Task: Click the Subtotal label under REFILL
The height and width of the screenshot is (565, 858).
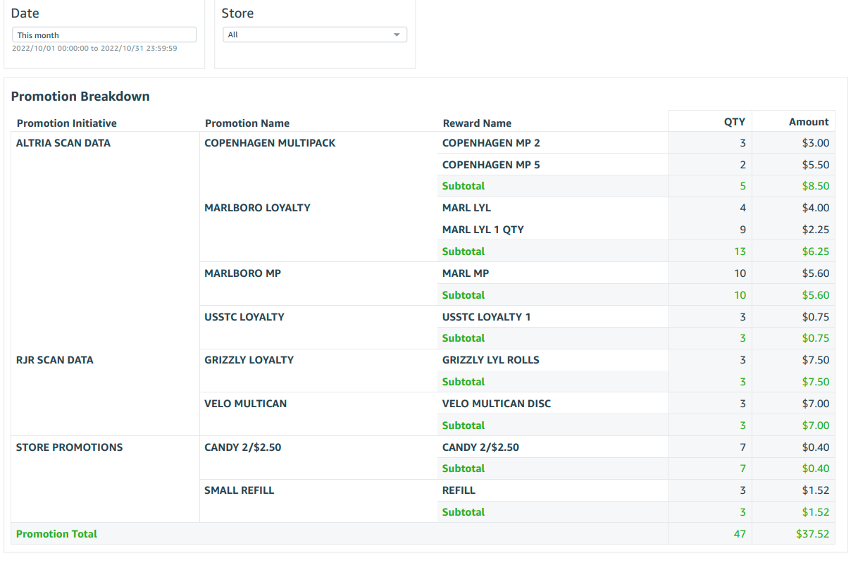Action: pos(464,512)
